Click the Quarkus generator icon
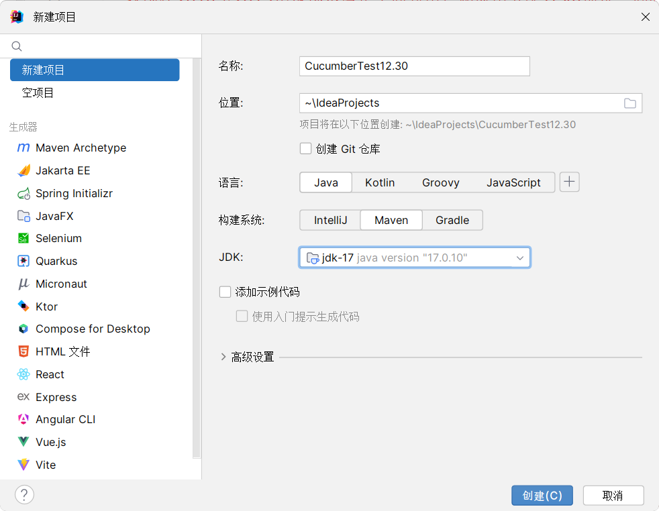The width and height of the screenshot is (659, 511). point(23,261)
